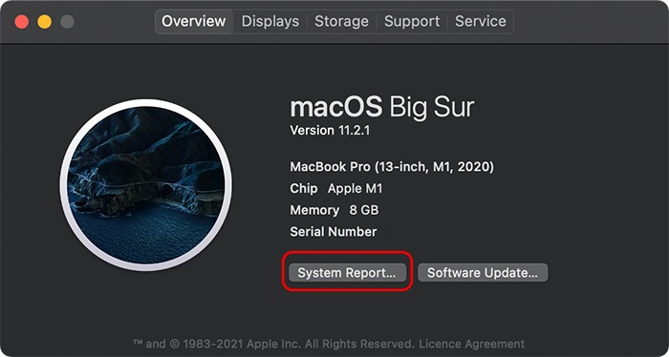Click the MacBook Pro (13-inch, M1, 2020) text
This screenshot has width=669, height=357.
(392, 167)
